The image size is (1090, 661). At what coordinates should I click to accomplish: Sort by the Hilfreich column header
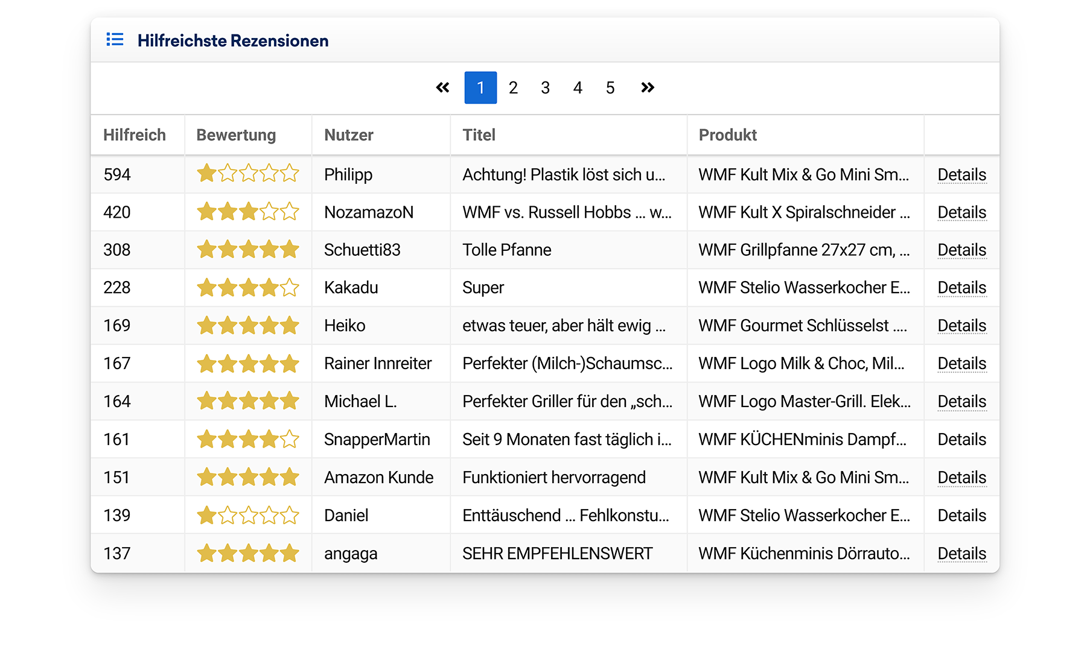tap(134, 135)
